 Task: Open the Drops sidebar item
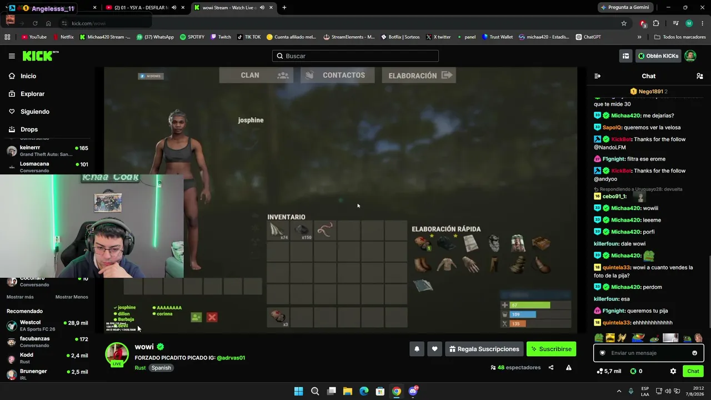click(x=29, y=129)
